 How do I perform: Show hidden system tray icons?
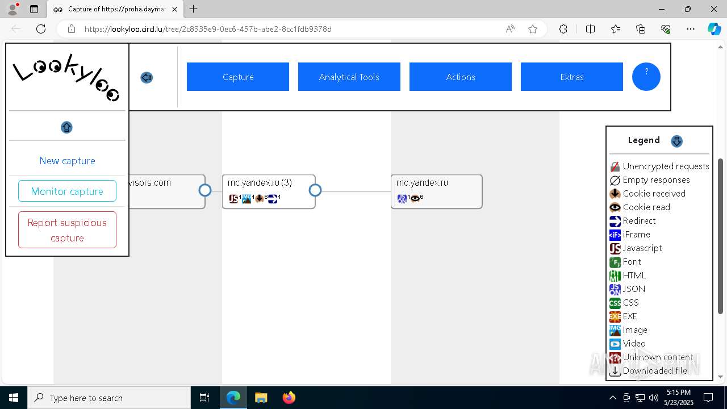[x=612, y=398]
